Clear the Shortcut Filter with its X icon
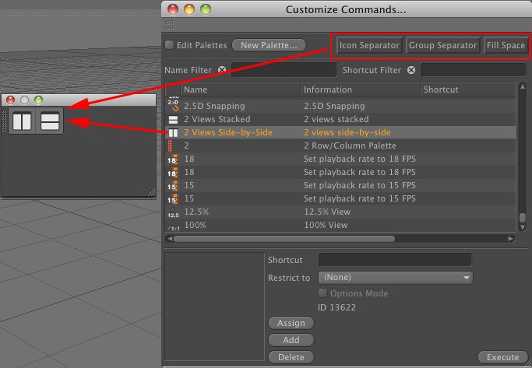 point(411,70)
